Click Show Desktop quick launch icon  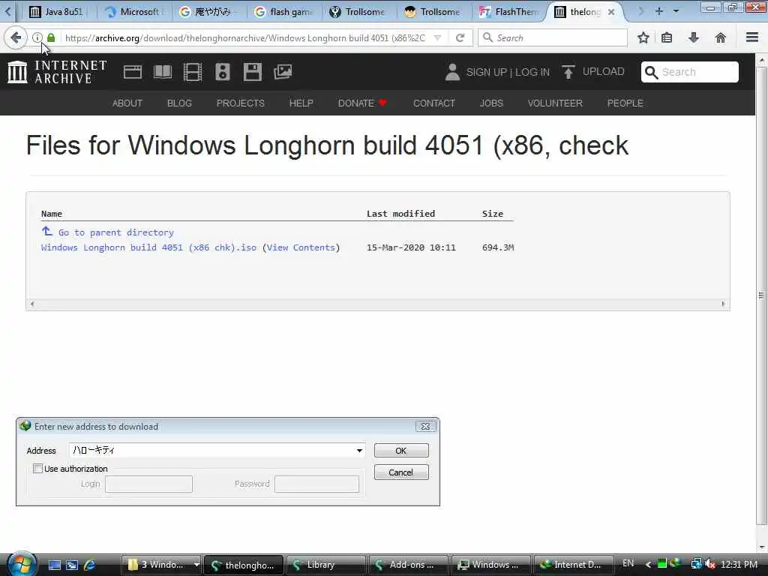pos(54,565)
